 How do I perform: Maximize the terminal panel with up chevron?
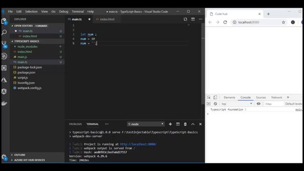[193, 124]
